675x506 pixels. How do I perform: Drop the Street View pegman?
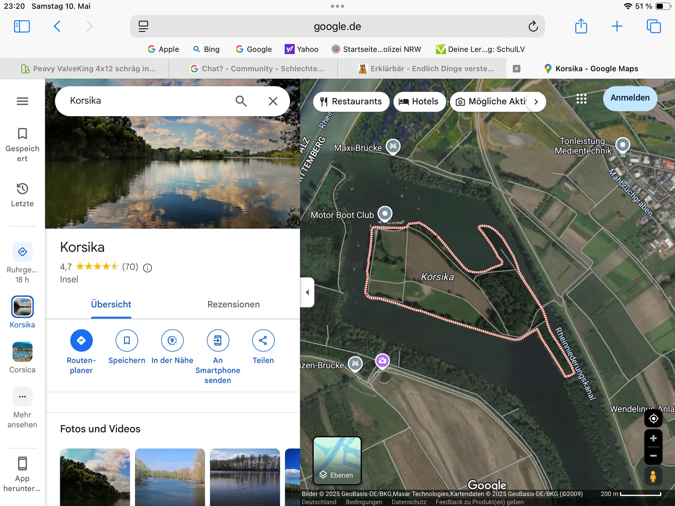click(x=653, y=477)
